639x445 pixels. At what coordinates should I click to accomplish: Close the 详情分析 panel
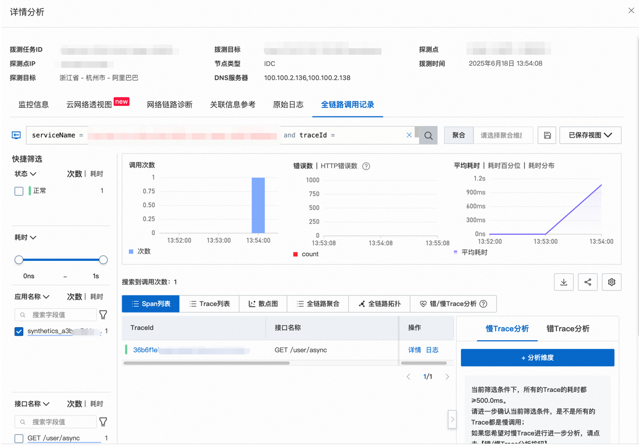(x=631, y=11)
